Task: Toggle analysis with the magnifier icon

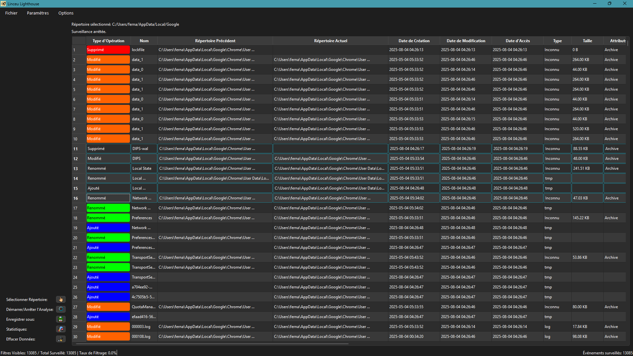Action: 61,309
